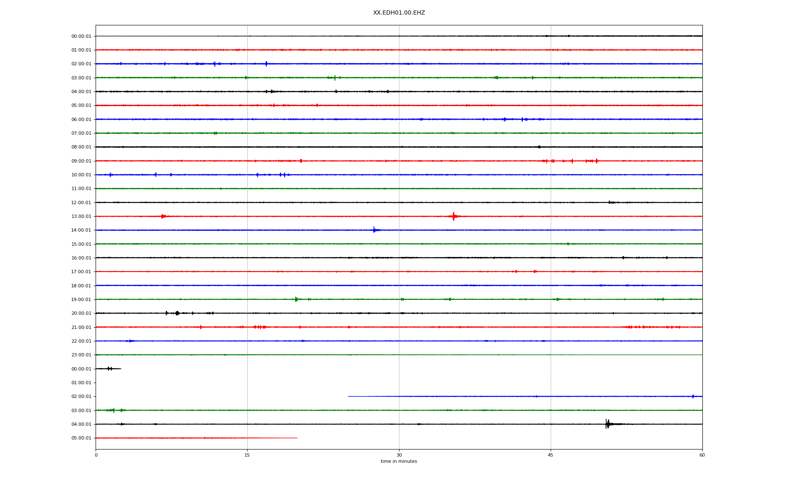
Task: Select the 13:00:01 row time label
Action: click(81, 216)
